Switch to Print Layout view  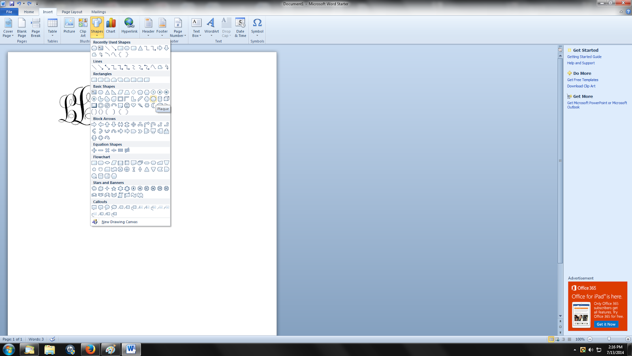pos(551,339)
